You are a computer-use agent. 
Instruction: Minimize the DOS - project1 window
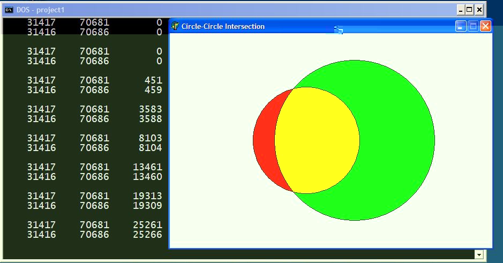460,10
